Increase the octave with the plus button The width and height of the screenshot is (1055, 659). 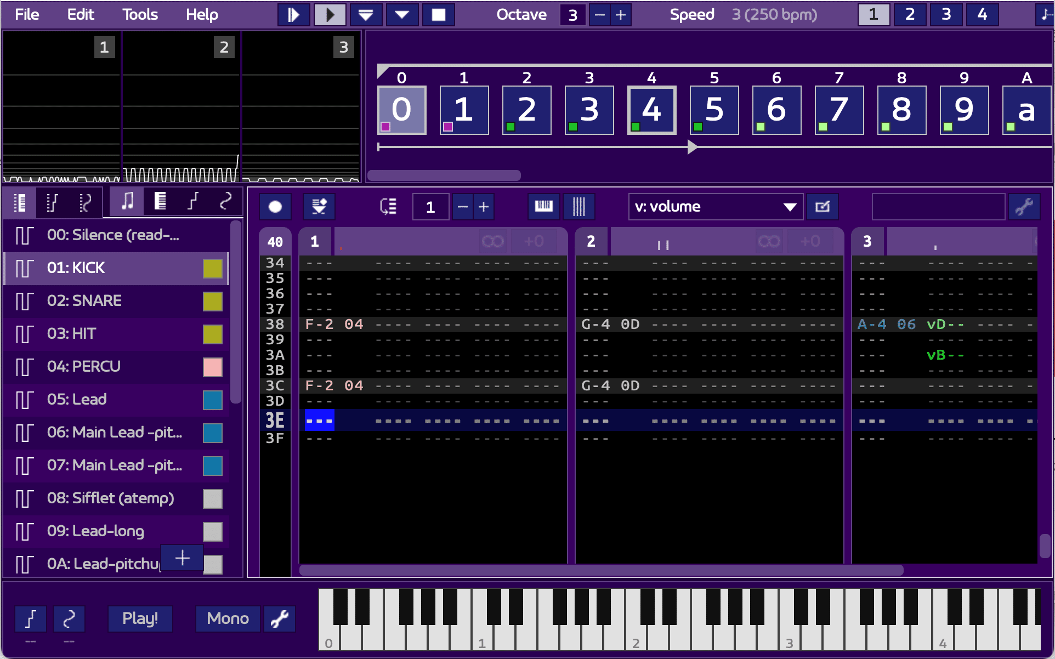pos(621,15)
